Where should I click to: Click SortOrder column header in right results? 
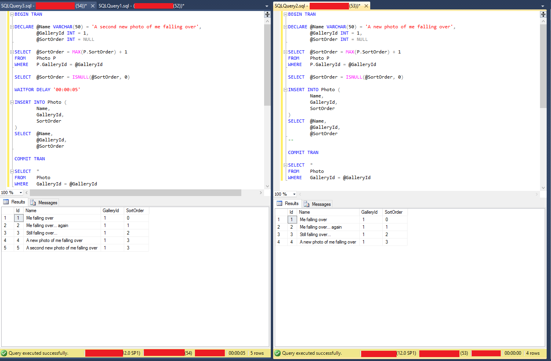pyautogui.click(x=395, y=212)
